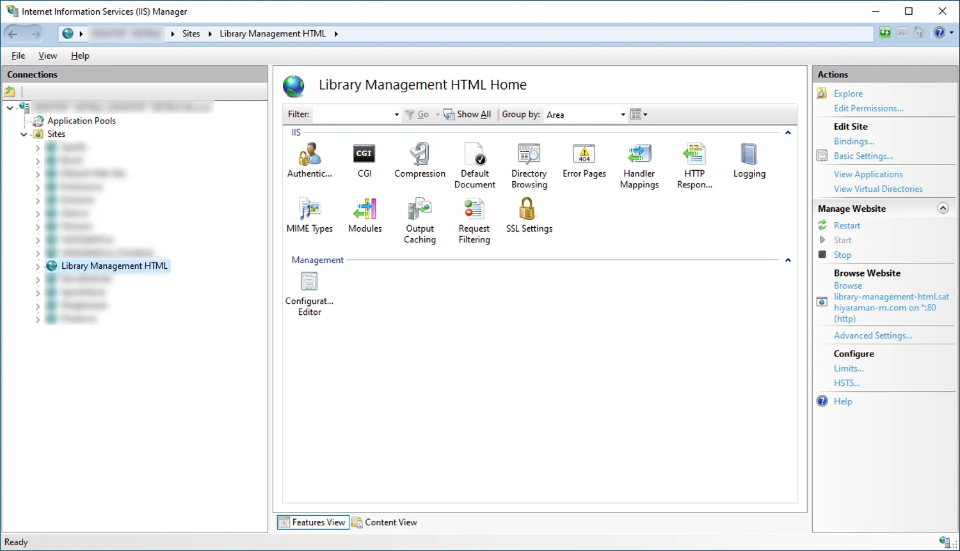Open the Filter dropdown
Image resolution: width=960 pixels, height=551 pixels.
pyautogui.click(x=397, y=115)
